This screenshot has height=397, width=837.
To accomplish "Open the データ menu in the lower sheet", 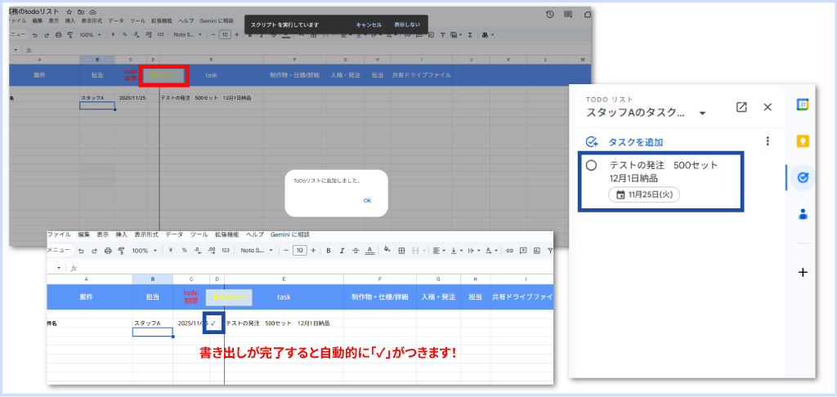I will [174, 234].
